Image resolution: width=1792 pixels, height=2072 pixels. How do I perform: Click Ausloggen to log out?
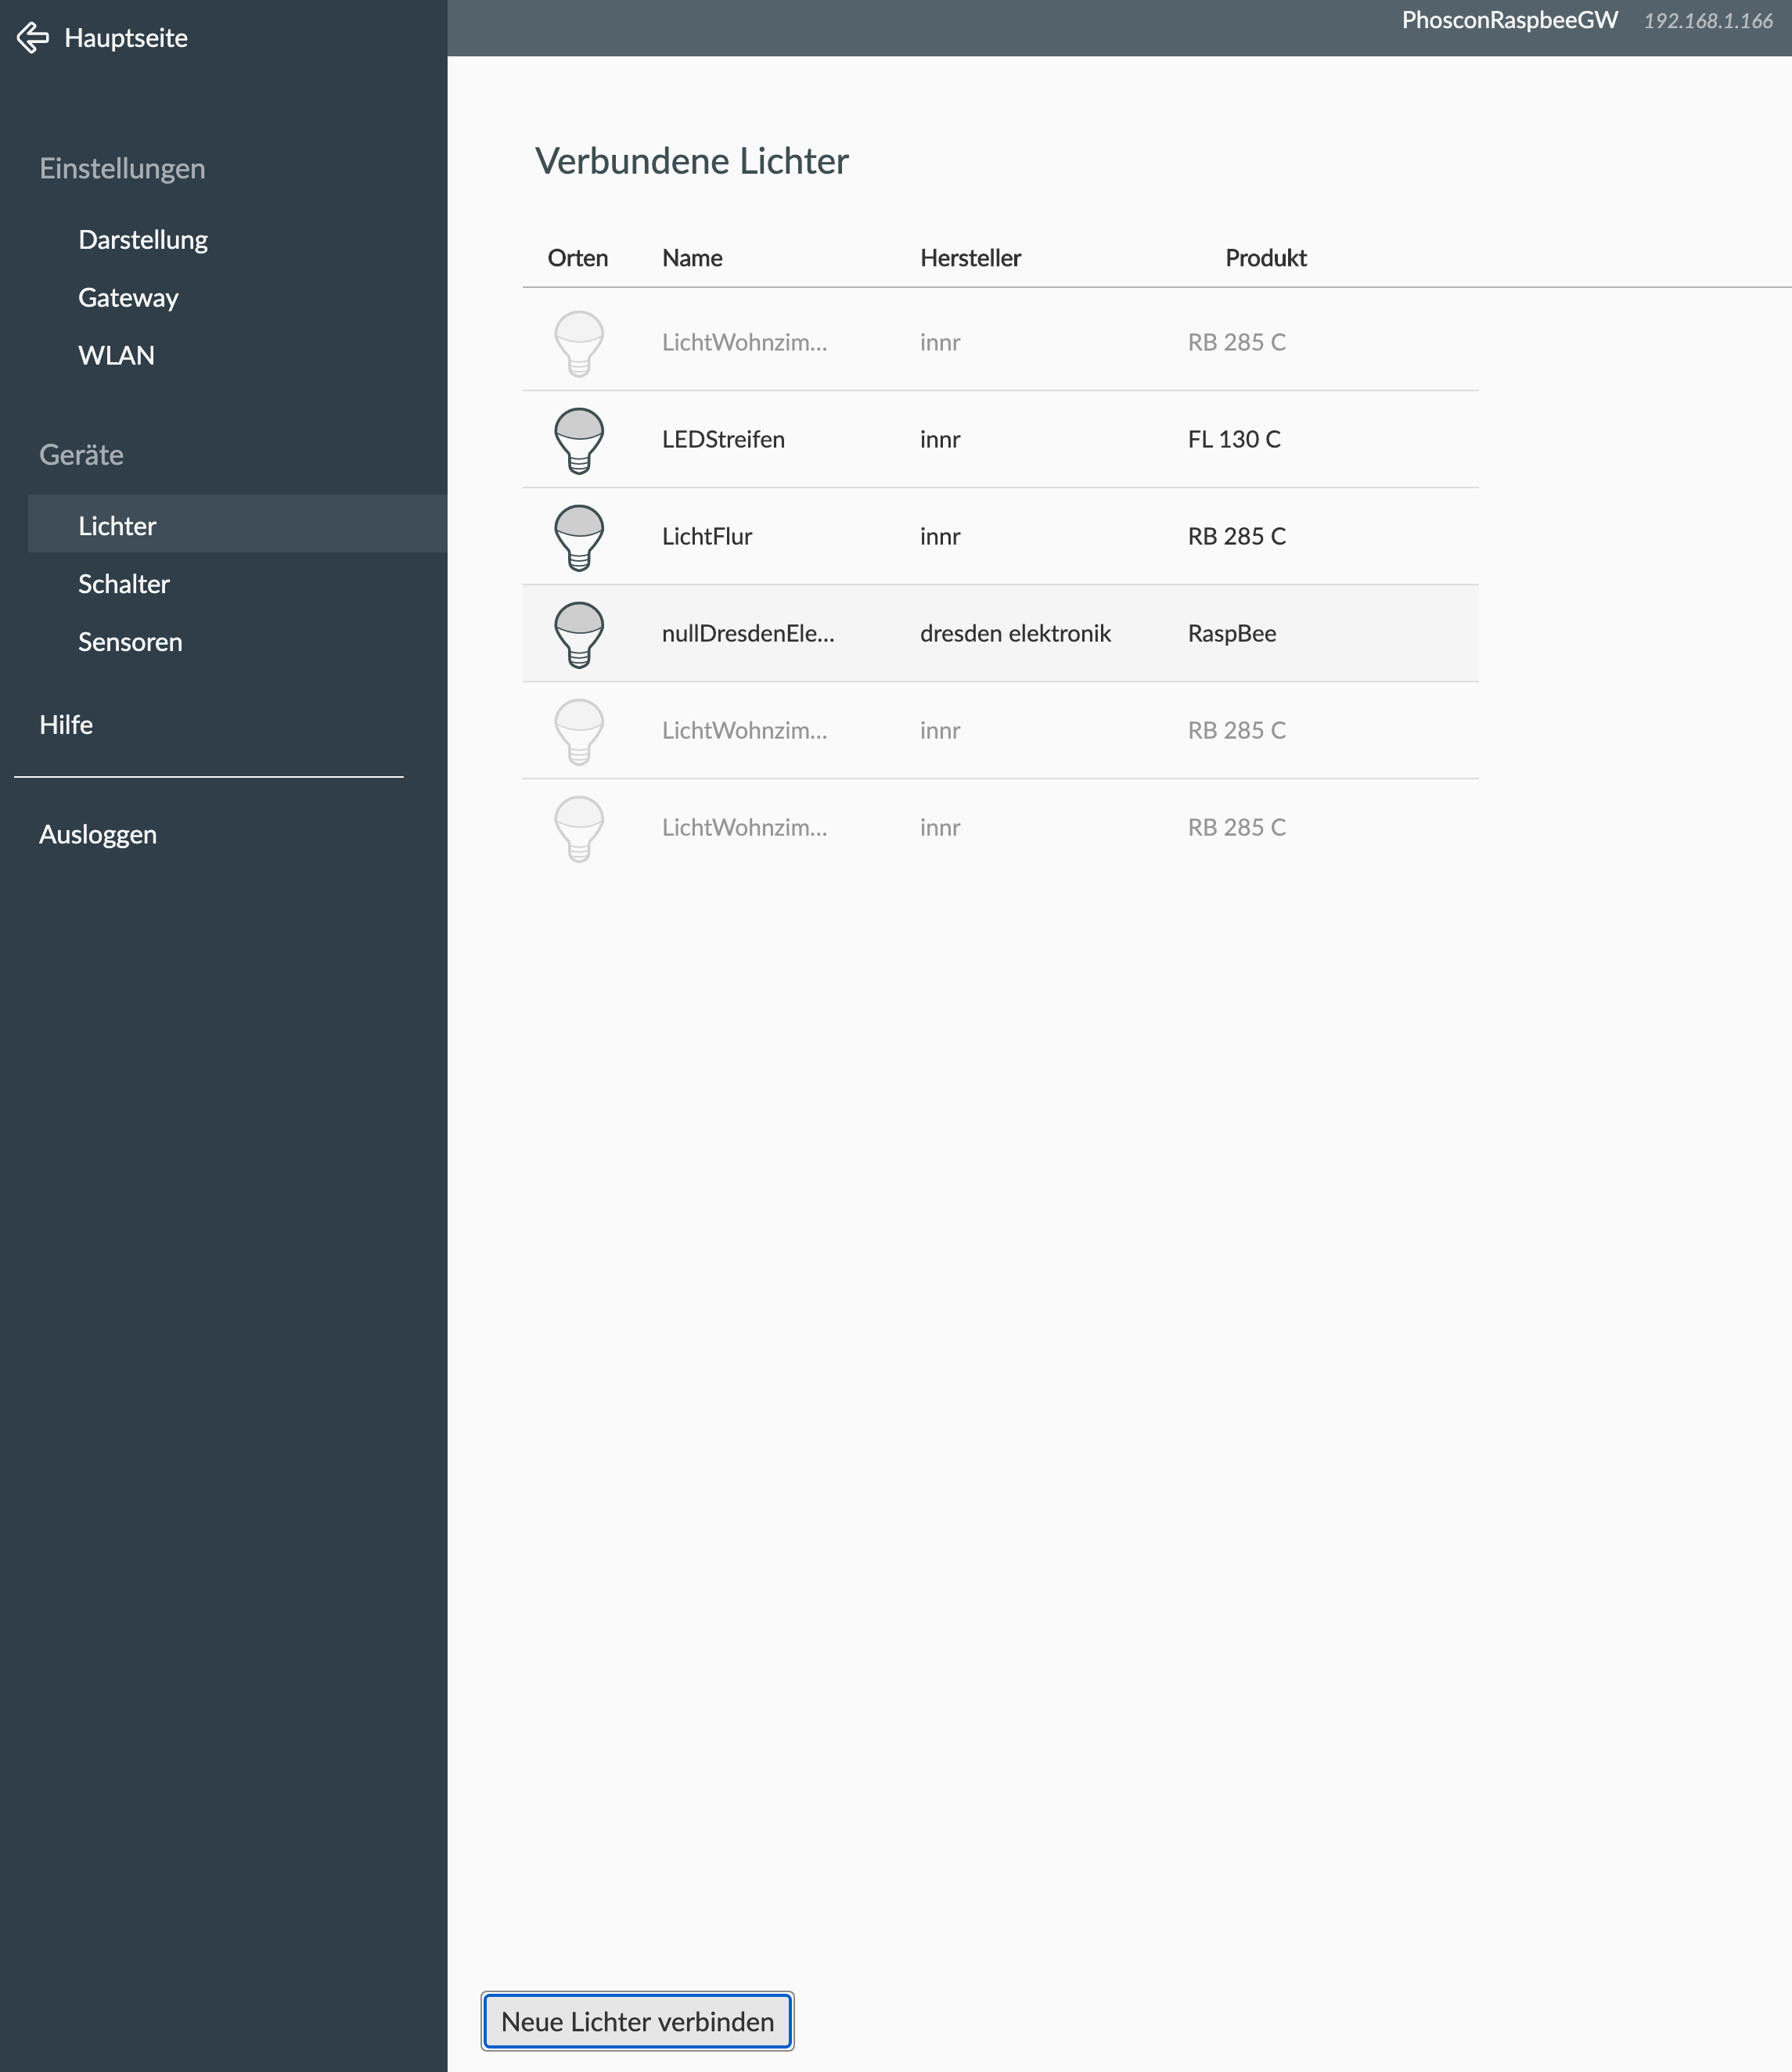coord(98,835)
